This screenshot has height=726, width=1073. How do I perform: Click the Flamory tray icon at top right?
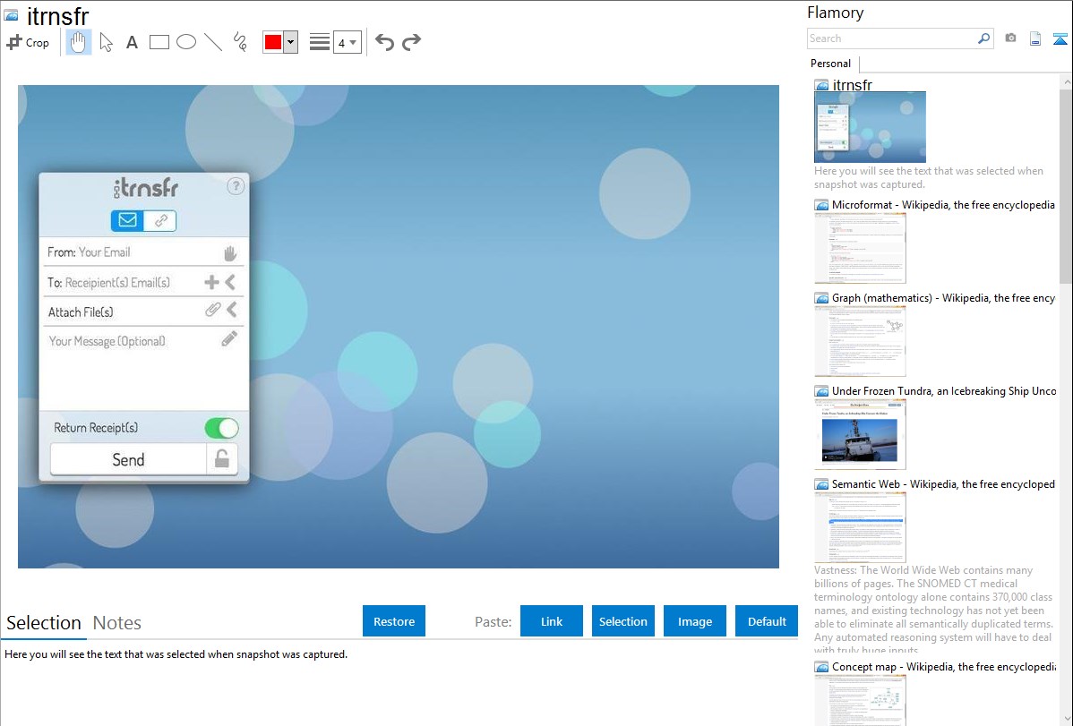coord(1060,38)
